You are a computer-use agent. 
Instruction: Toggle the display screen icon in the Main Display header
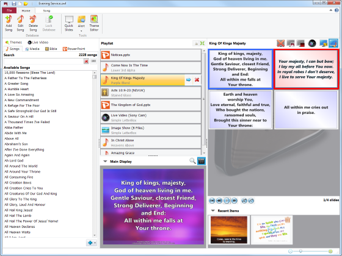point(202,161)
